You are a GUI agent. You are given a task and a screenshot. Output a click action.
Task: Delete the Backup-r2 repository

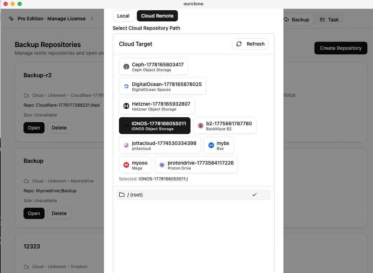pos(59,128)
